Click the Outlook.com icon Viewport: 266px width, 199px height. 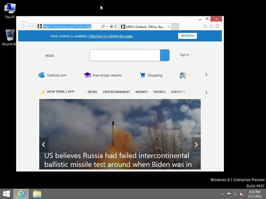tap(42, 75)
